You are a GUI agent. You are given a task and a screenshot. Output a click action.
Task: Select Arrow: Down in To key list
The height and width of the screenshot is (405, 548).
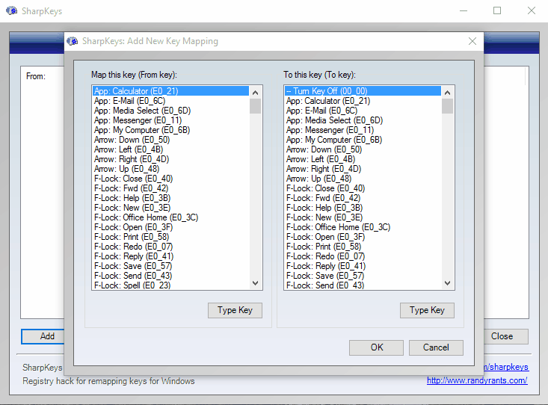click(x=363, y=149)
